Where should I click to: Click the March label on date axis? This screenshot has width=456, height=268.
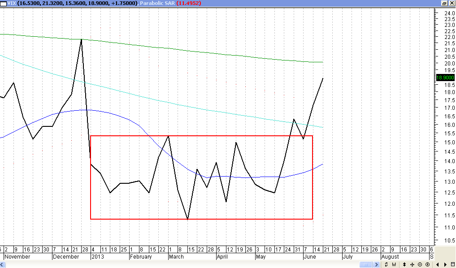tap(176, 257)
